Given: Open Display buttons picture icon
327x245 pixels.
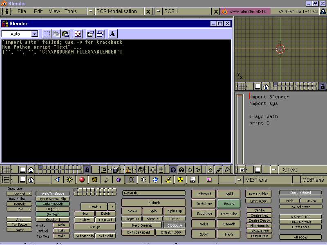Looking at the screenshot, I should pos(209,180).
